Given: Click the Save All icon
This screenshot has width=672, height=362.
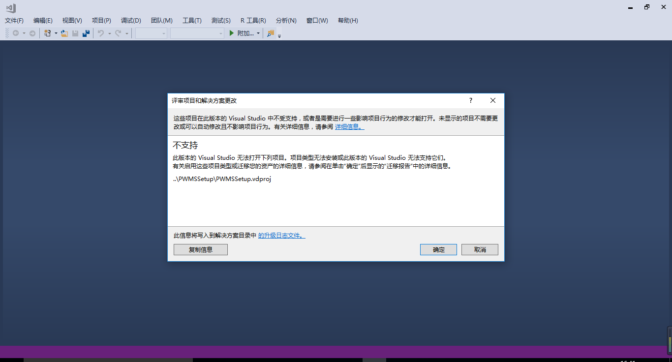Looking at the screenshot, I should pyautogui.click(x=86, y=33).
